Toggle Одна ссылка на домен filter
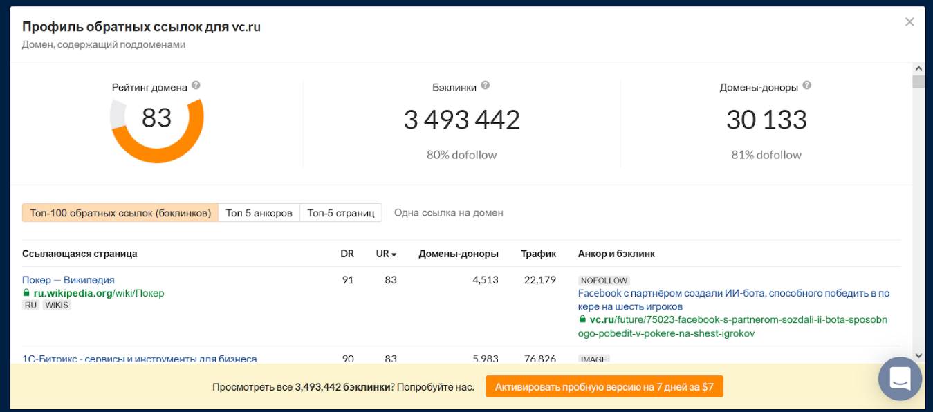933x412 pixels. tap(449, 213)
